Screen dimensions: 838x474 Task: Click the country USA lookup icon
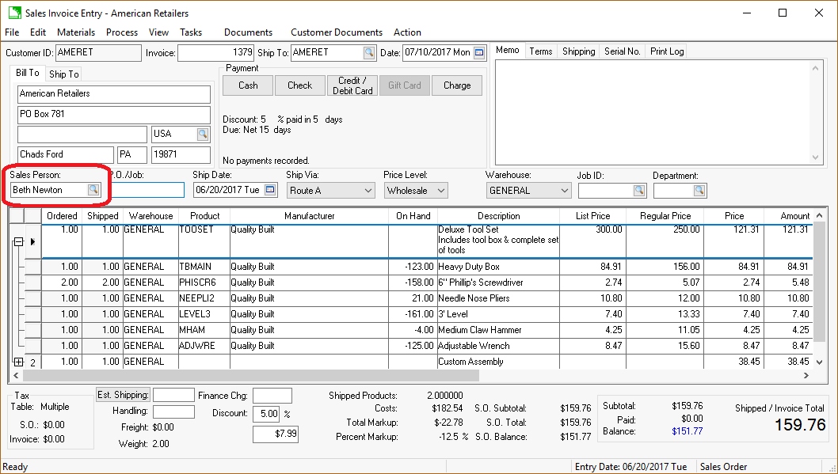(x=203, y=134)
